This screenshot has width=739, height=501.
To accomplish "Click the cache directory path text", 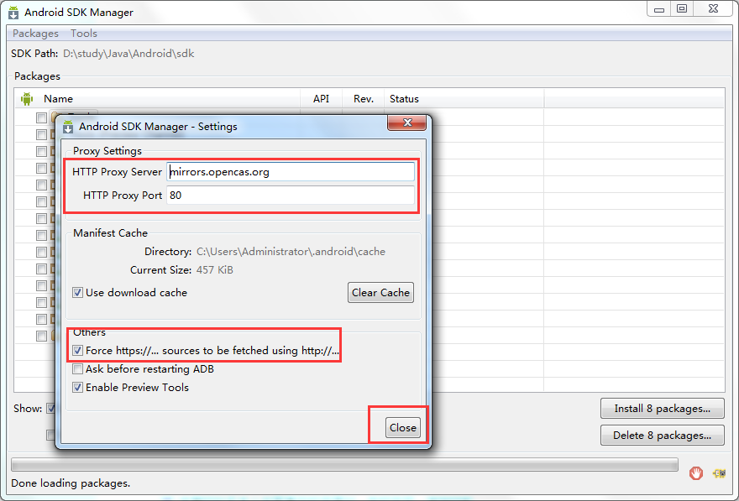I will point(291,252).
